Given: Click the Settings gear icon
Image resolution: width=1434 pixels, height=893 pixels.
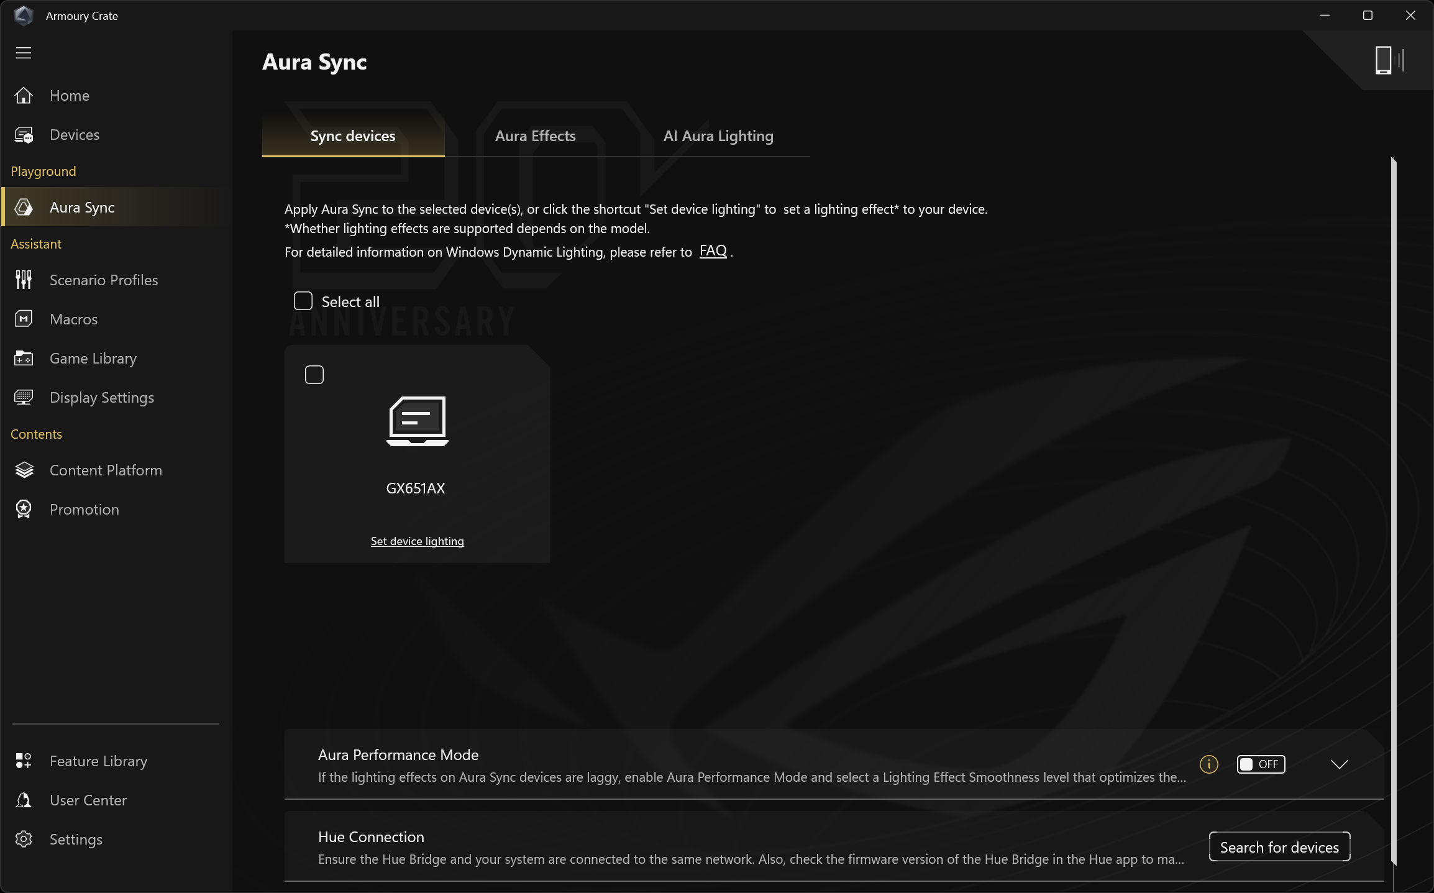Looking at the screenshot, I should 24,839.
